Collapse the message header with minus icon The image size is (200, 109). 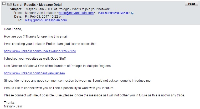4,4
